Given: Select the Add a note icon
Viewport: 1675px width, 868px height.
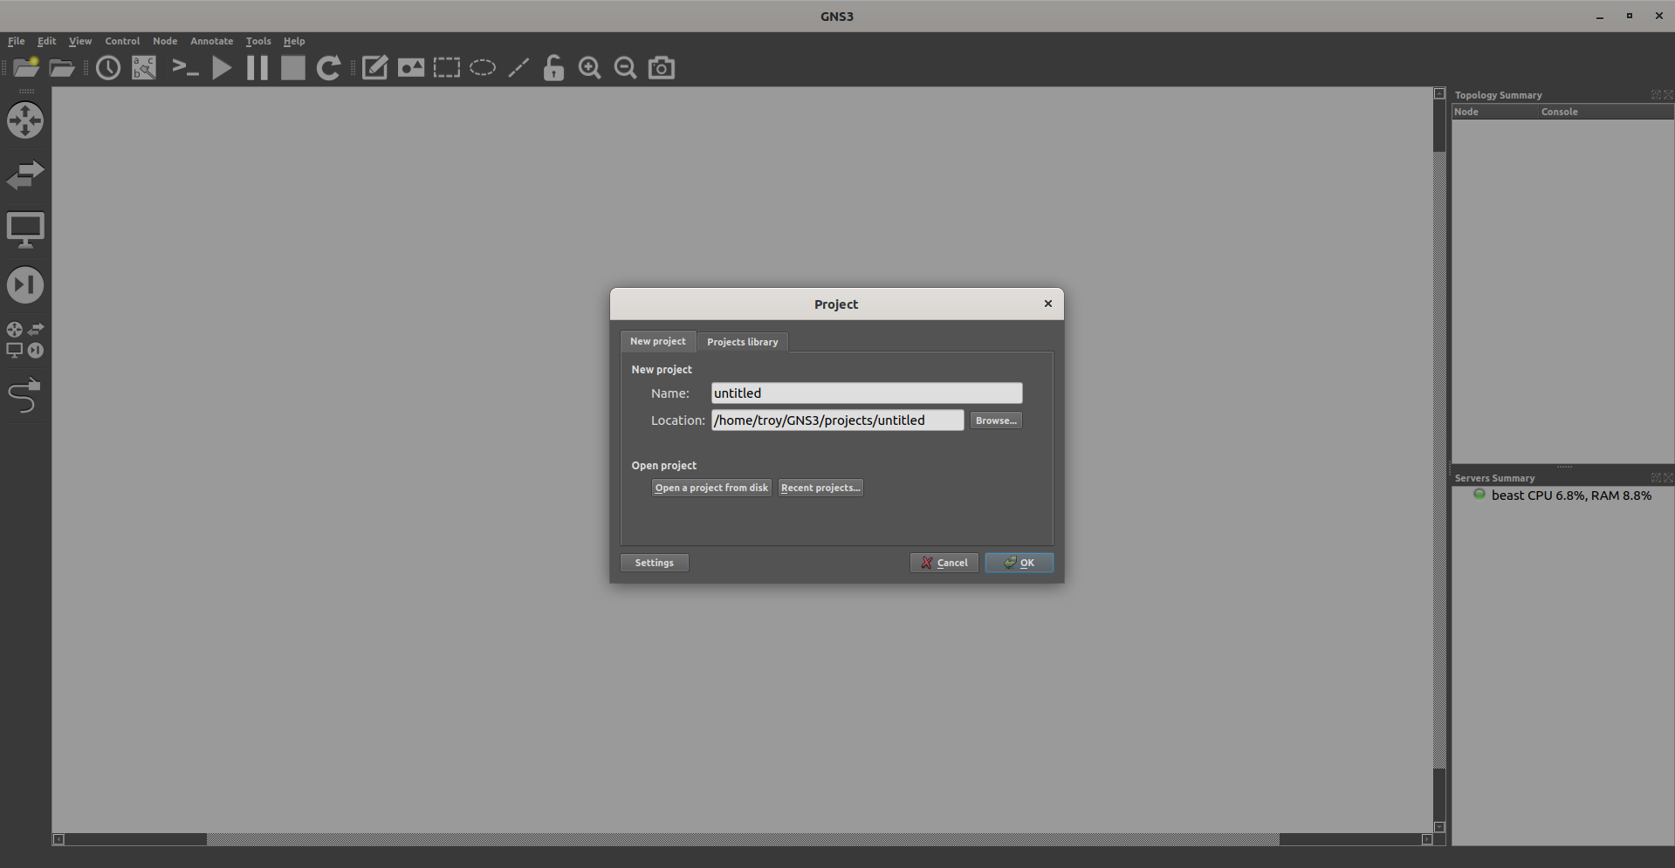Looking at the screenshot, I should point(374,68).
